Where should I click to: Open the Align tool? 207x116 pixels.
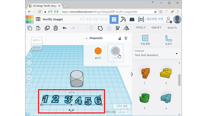[x=118, y=28]
